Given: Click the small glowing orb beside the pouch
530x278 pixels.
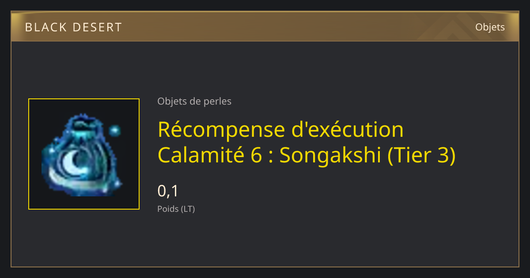Looking at the screenshot, I should click(x=114, y=130).
